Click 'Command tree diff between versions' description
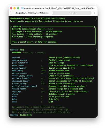Viewport: 106px width, 129px height. coord(67,86)
